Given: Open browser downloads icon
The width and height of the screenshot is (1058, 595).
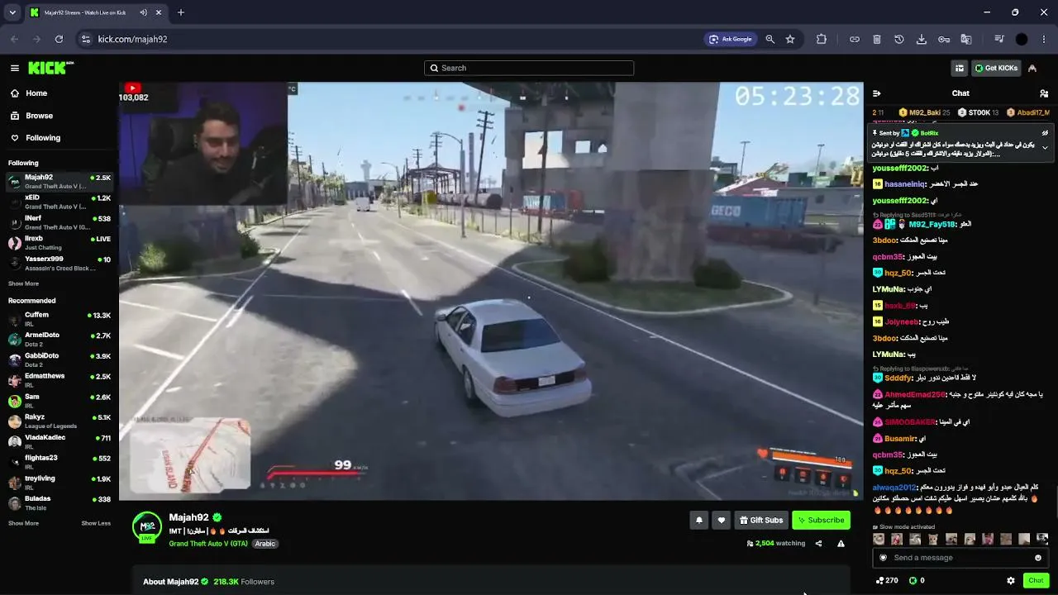Looking at the screenshot, I should [x=922, y=39].
